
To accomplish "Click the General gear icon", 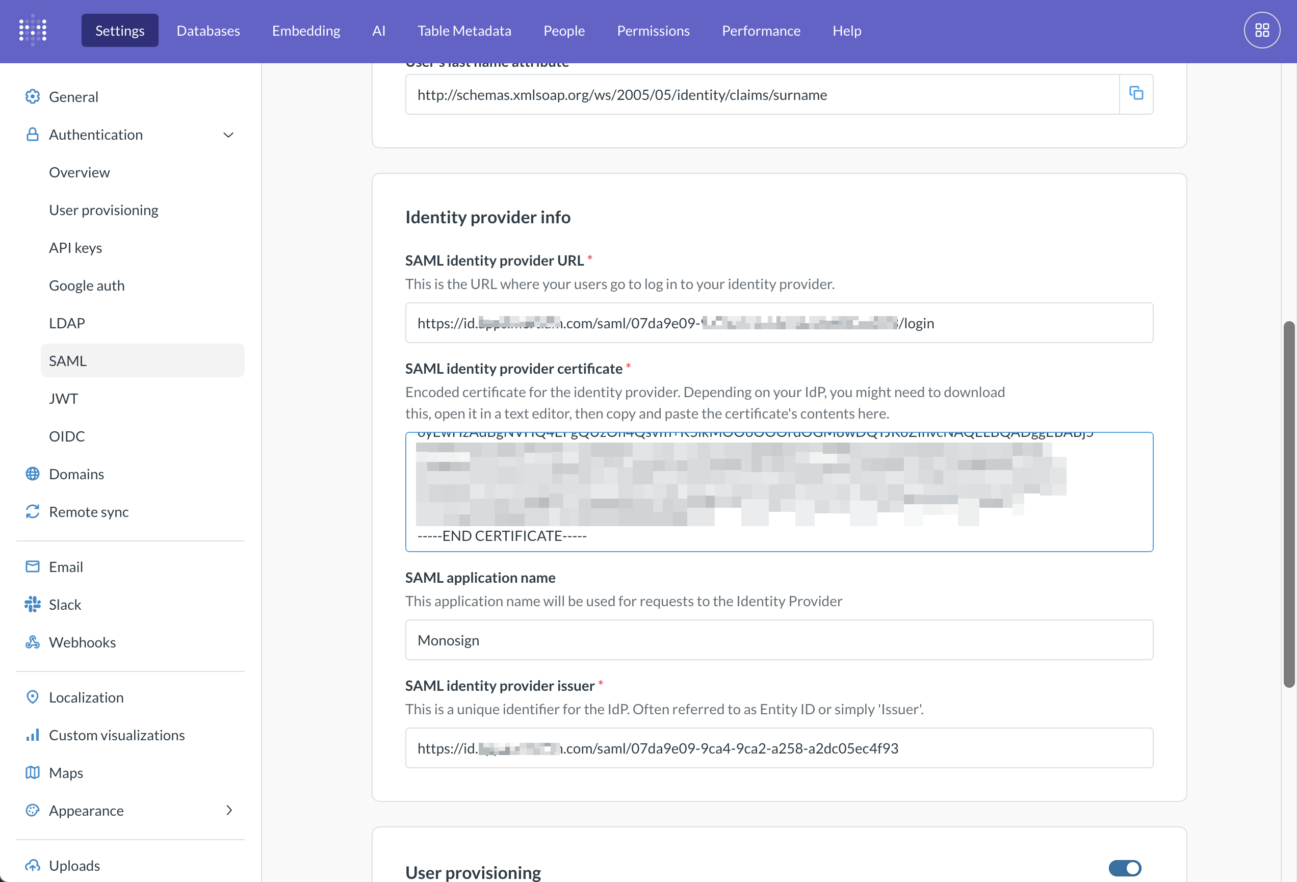I will coord(32,96).
